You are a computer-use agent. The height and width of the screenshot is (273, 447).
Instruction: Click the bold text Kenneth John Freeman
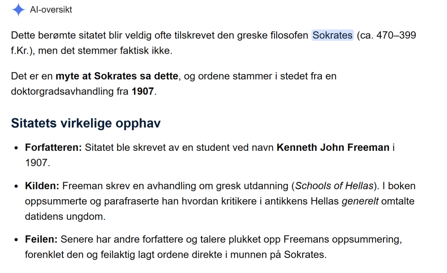coord(333,147)
